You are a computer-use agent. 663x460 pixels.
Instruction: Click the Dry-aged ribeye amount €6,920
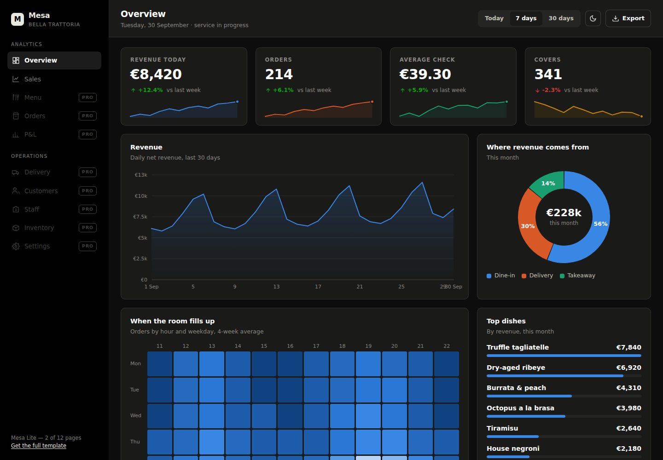(x=629, y=368)
